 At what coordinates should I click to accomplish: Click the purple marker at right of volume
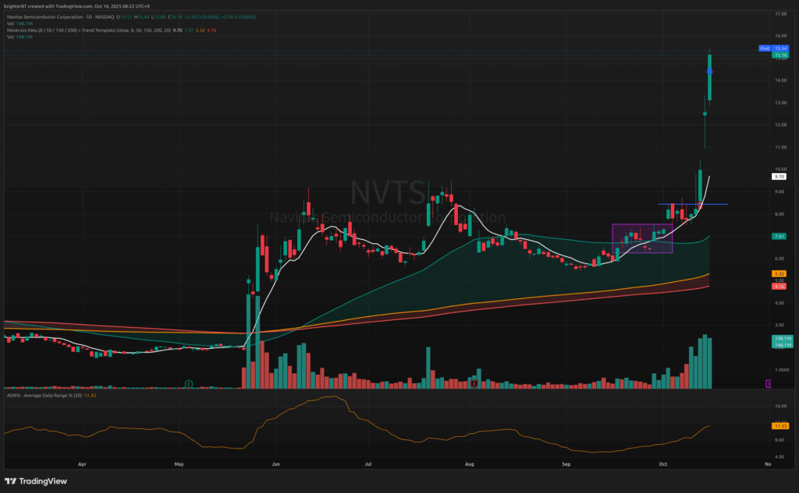(x=769, y=383)
